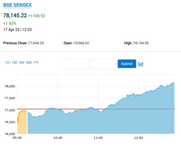Switch chart to 1M range

(x=14, y=62)
